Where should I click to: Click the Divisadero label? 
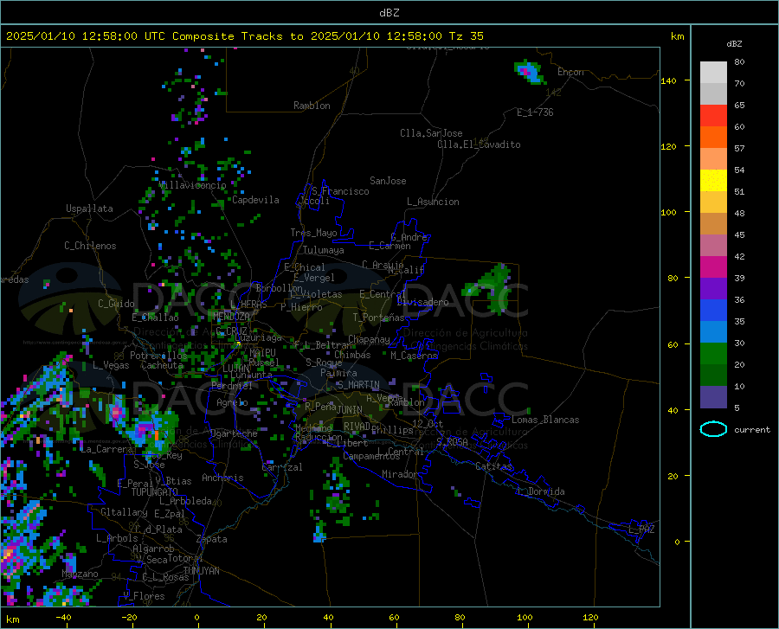(x=422, y=302)
